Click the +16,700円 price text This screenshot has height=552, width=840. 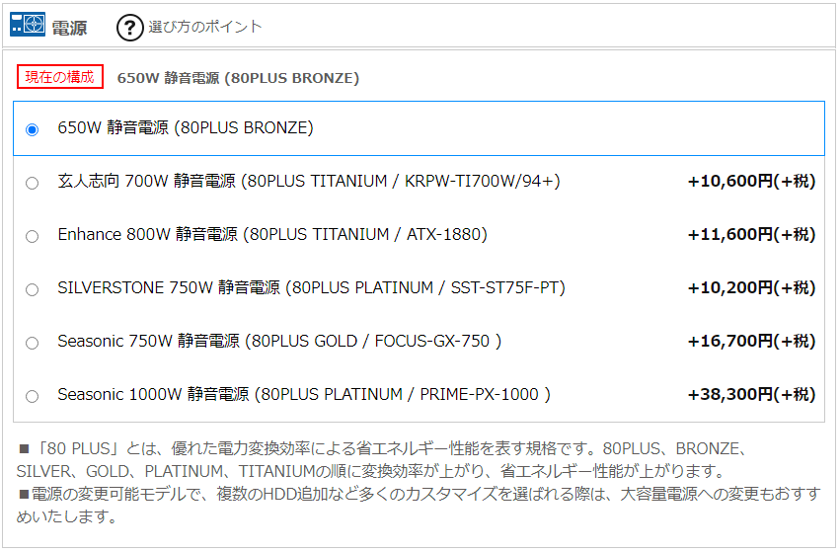(750, 342)
